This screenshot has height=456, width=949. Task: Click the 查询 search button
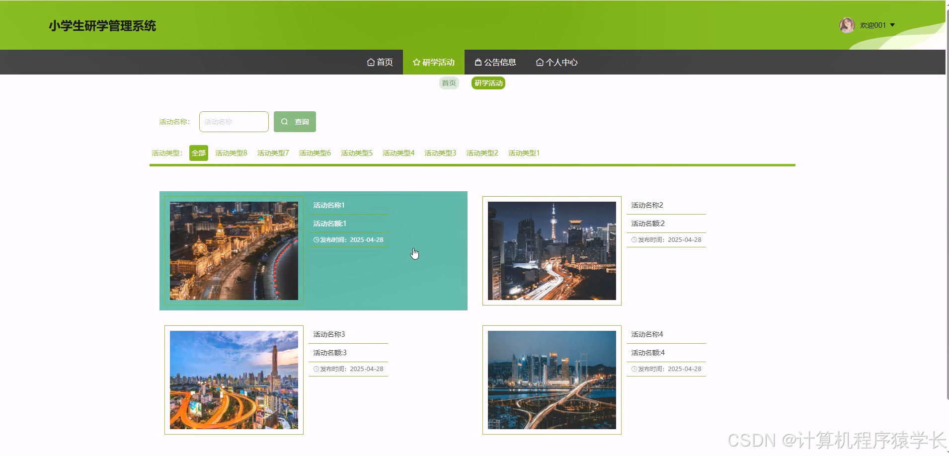(x=295, y=122)
